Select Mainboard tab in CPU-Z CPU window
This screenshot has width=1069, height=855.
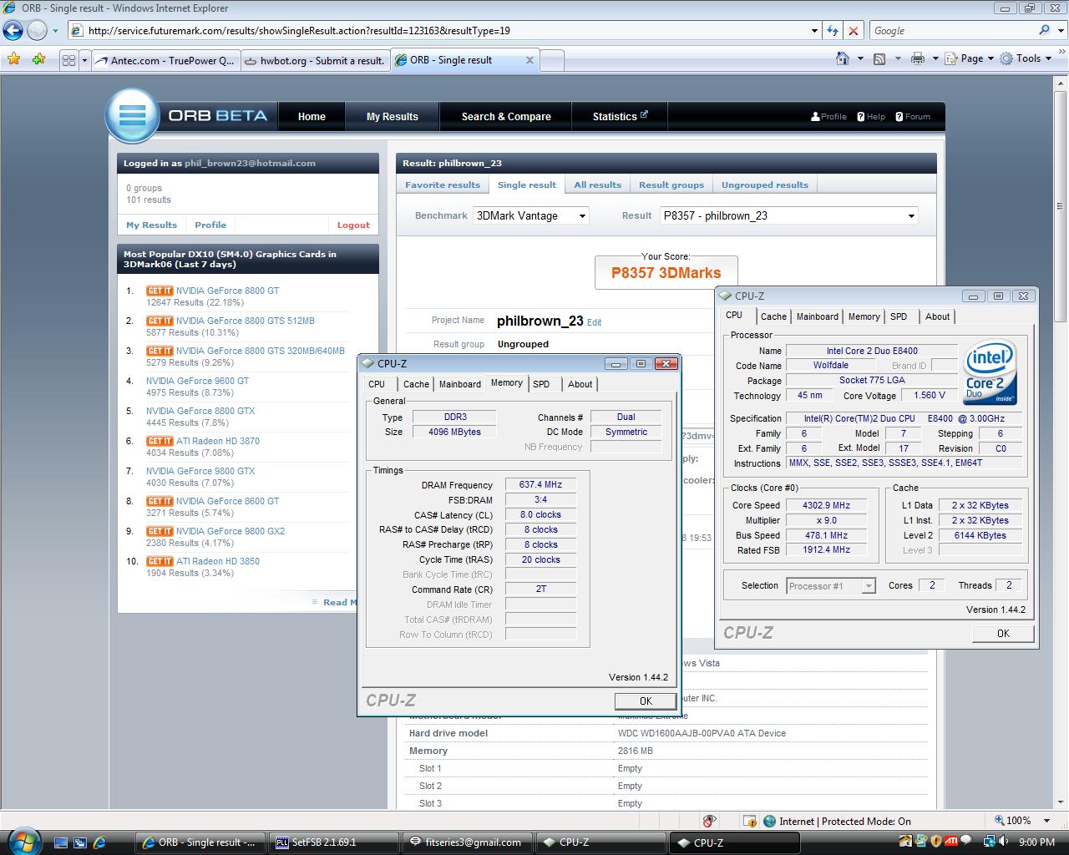pyautogui.click(x=817, y=316)
